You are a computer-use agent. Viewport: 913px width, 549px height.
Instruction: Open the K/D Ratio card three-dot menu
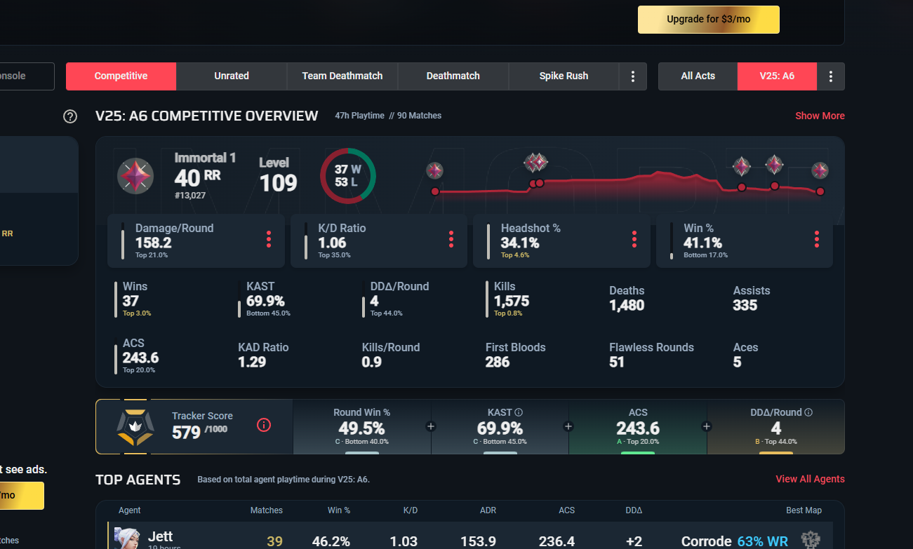(451, 240)
